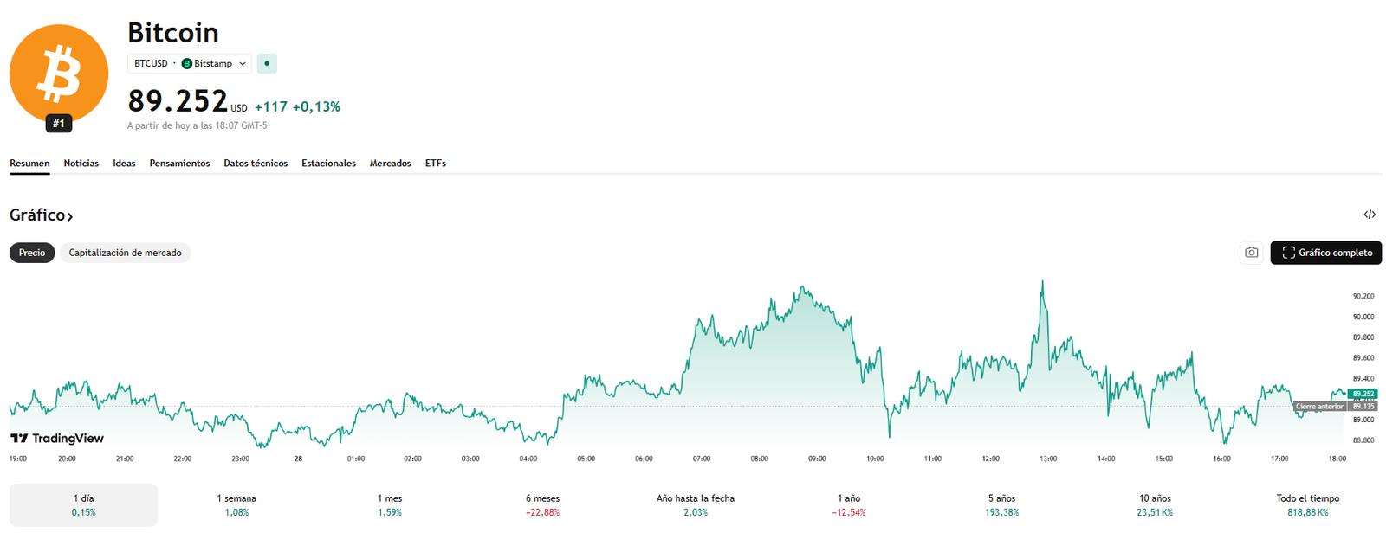Expand the Gráfico section chevron
The width and height of the screenshot is (1386, 533).
tap(69, 216)
